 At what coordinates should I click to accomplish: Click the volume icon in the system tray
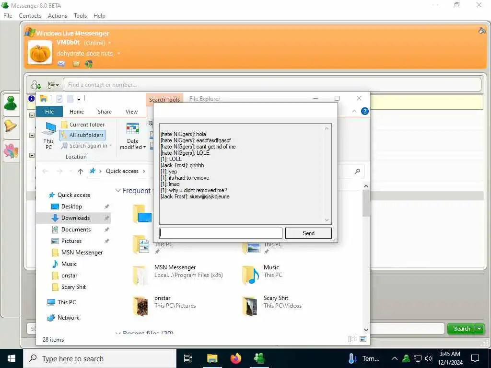[429, 358]
